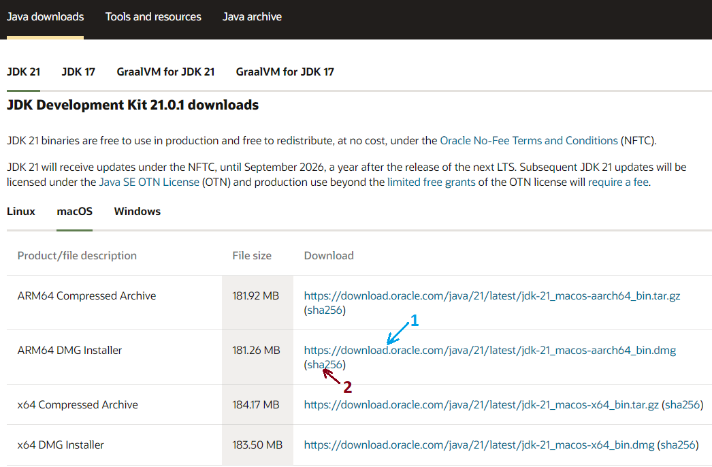Select the ARM64 DMG Installer row label
The width and height of the screenshot is (712, 467).
tap(69, 350)
